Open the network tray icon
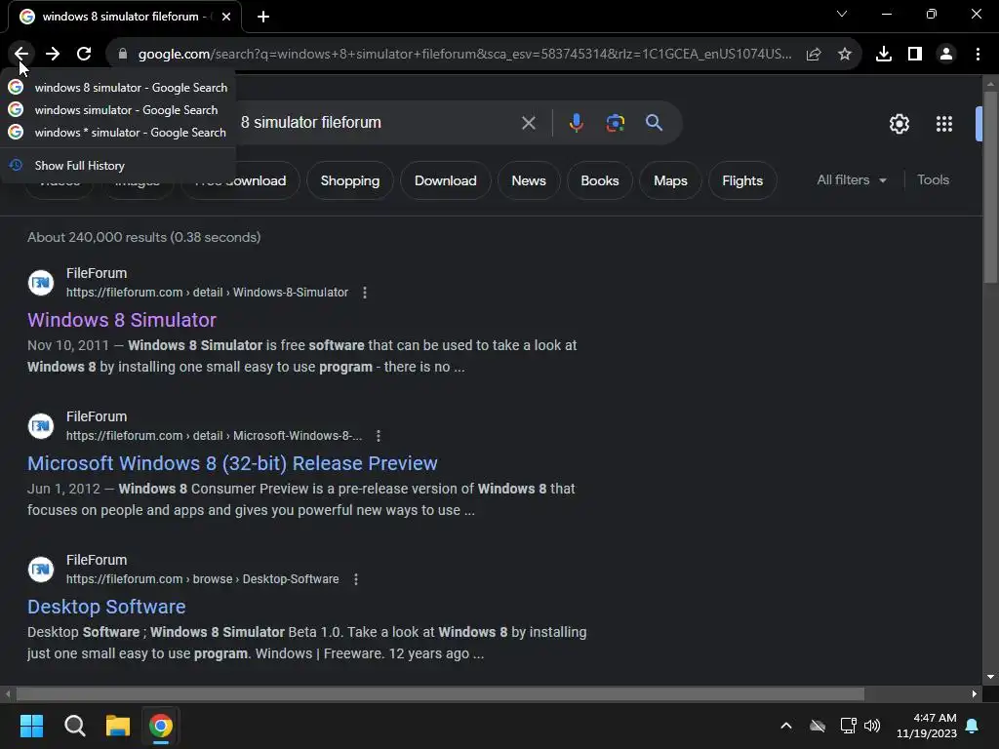The height and width of the screenshot is (749, 999). (848, 726)
